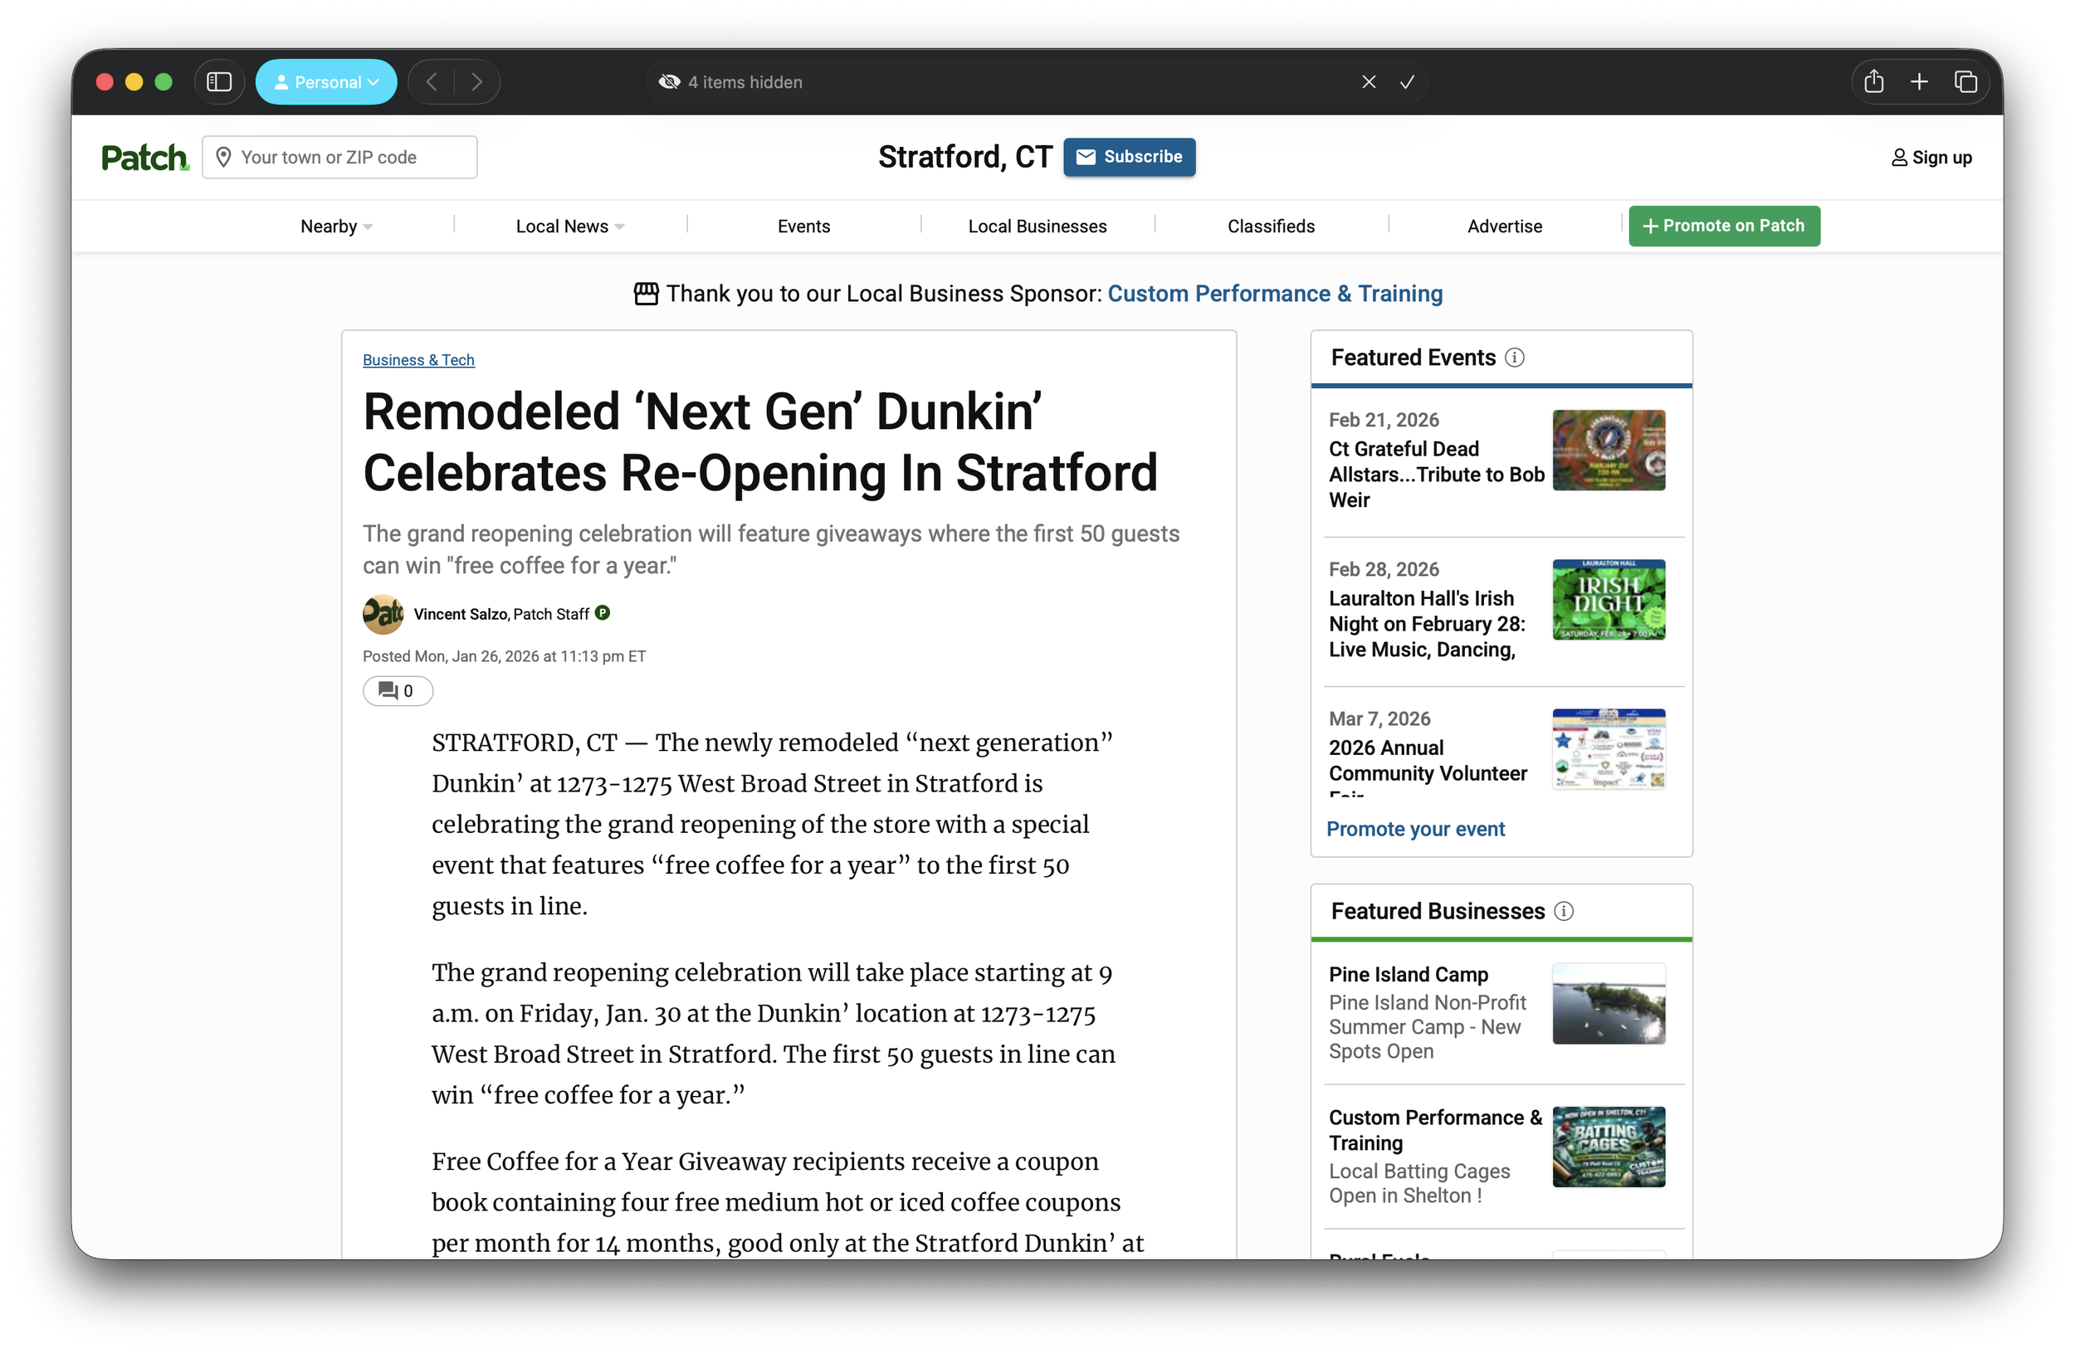Open a new tab with plus icon
This screenshot has width=2075, height=1354.
click(1919, 82)
